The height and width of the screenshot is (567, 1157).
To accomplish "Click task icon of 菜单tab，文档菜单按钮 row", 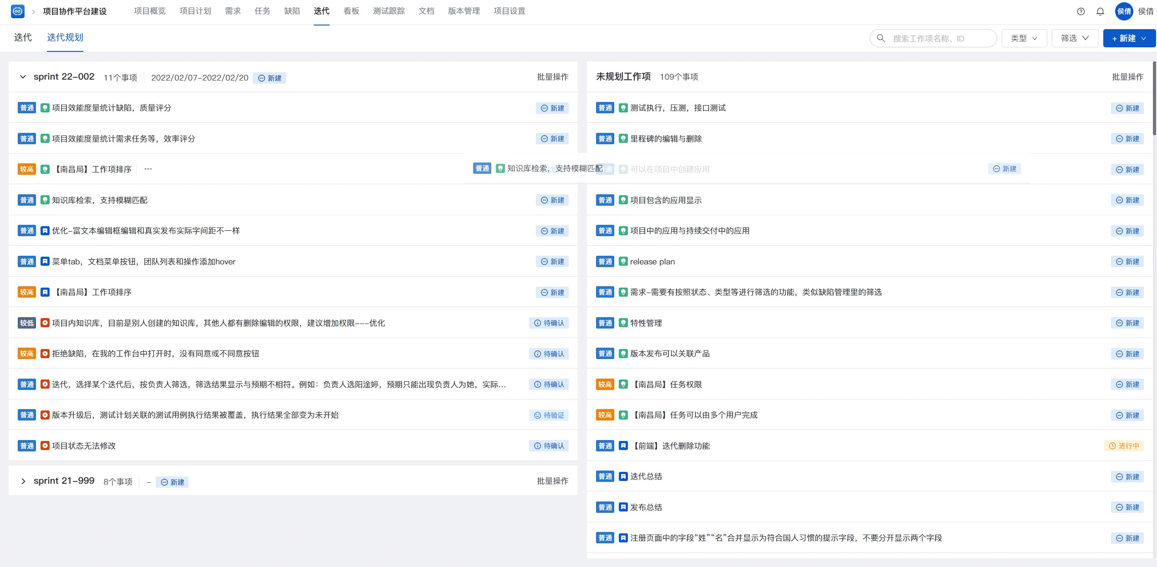I will (x=45, y=261).
